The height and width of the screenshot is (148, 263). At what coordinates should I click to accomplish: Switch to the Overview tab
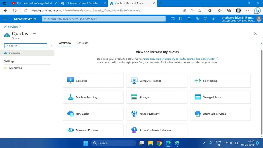click(65, 43)
